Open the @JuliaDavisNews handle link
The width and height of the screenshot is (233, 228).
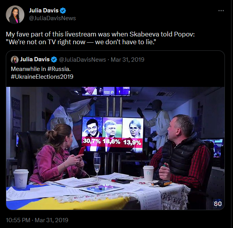(52, 18)
